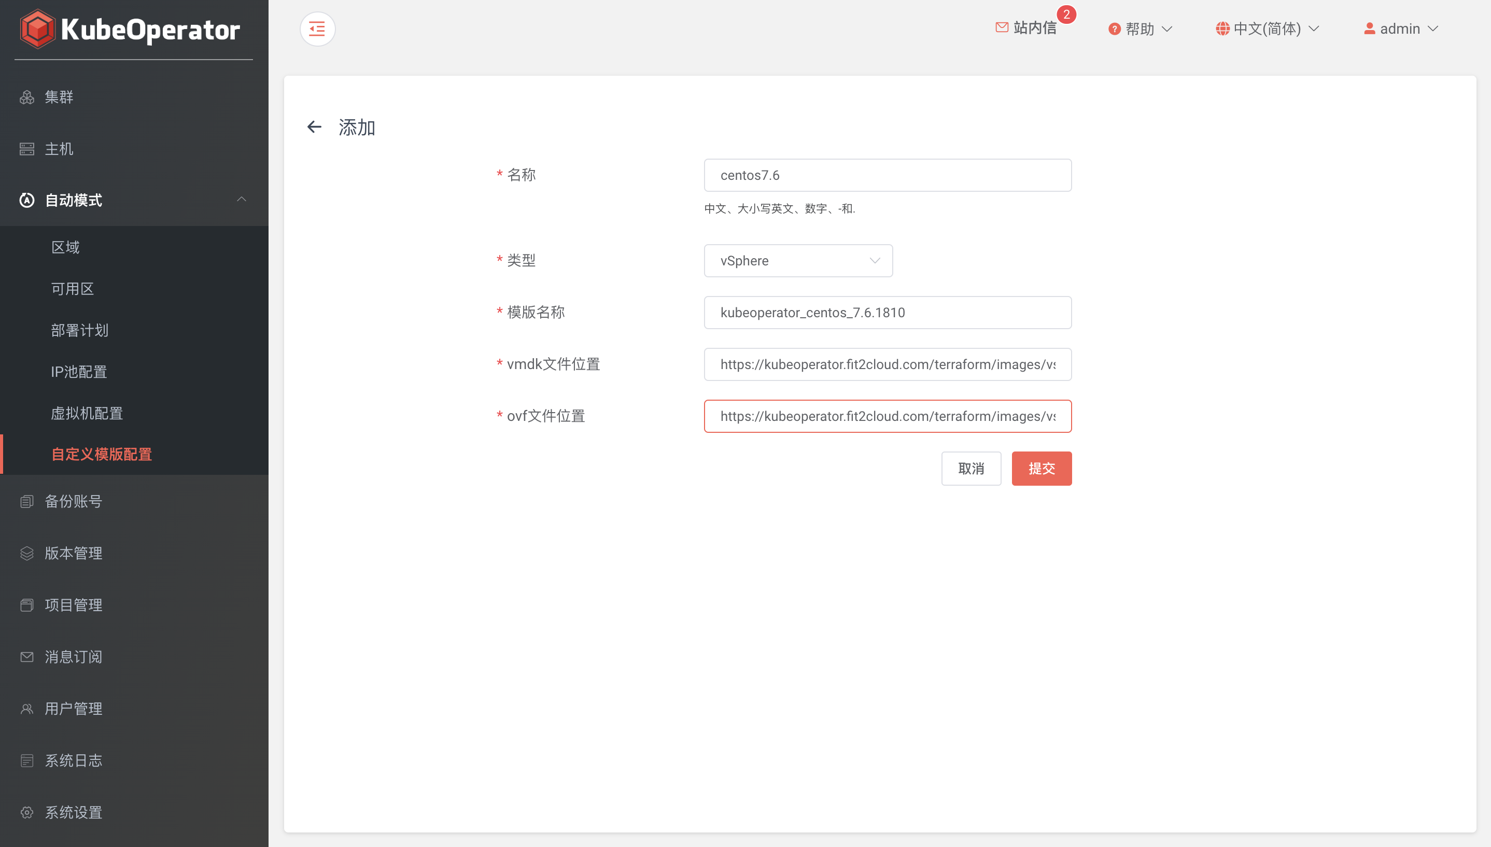Focus the 模版名称 input field
Image resolution: width=1491 pixels, height=847 pixels.
tap(887, 313)
